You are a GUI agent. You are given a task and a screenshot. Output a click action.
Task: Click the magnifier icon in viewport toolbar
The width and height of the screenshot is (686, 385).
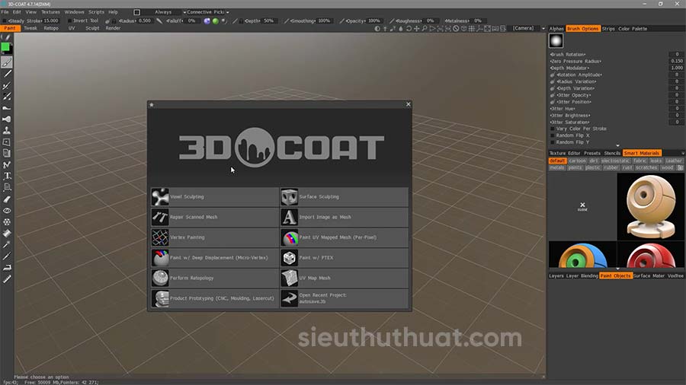[424, 28]
